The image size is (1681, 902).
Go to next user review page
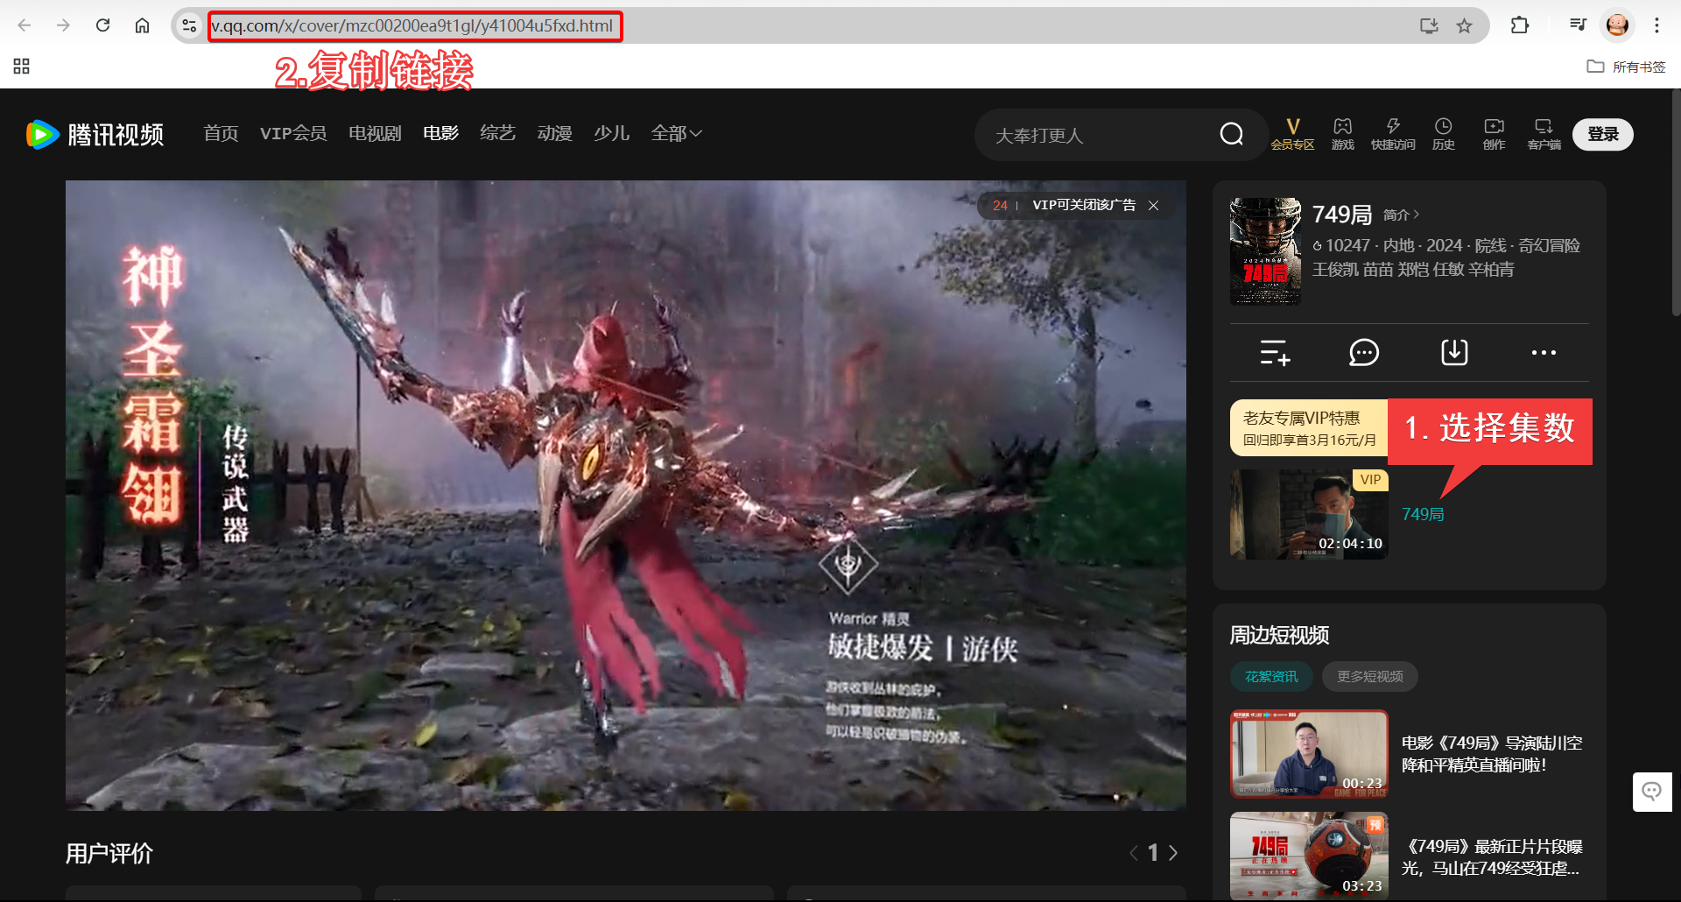pyautogui.click(x=1173, y=853)
